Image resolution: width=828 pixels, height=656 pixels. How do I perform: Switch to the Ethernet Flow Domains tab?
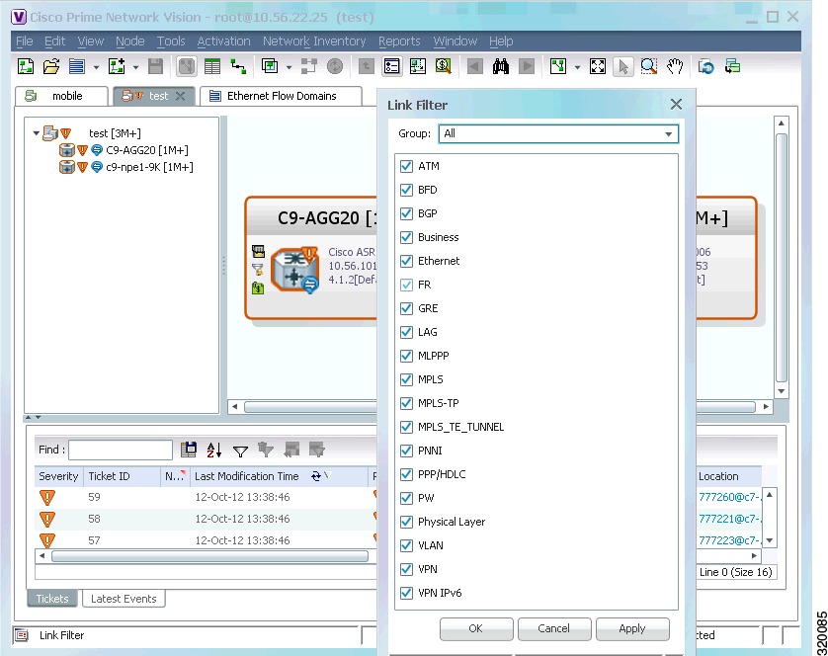281,96
